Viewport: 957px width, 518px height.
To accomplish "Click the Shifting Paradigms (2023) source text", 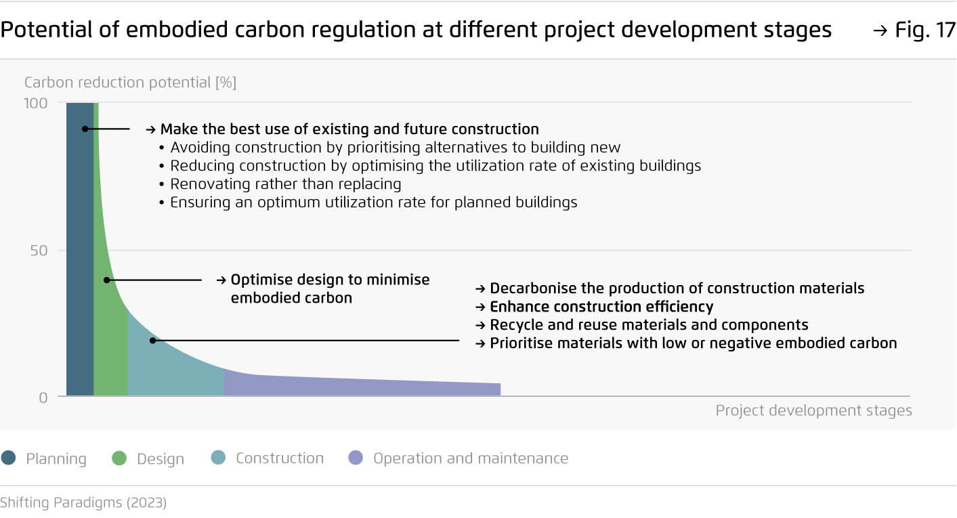I will tap(83, 502).
